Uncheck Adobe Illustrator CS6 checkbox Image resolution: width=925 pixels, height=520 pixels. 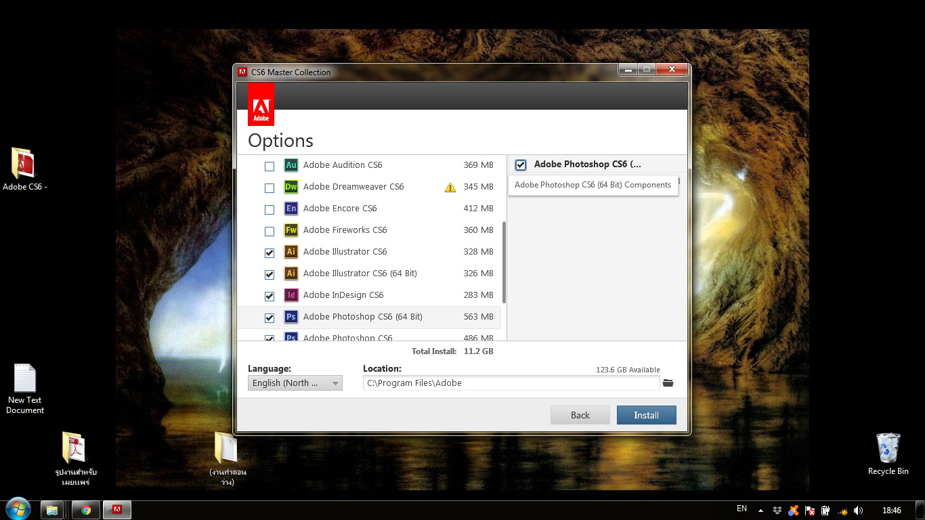270,253
